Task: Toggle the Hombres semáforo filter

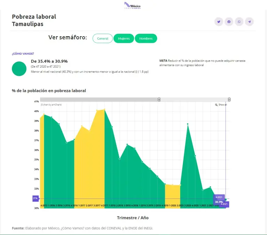Action: tap(146, 38)
